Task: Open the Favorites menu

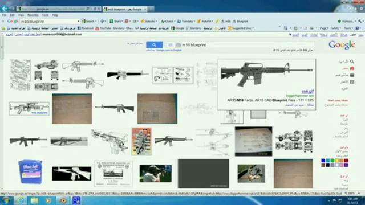Action: 33,15
